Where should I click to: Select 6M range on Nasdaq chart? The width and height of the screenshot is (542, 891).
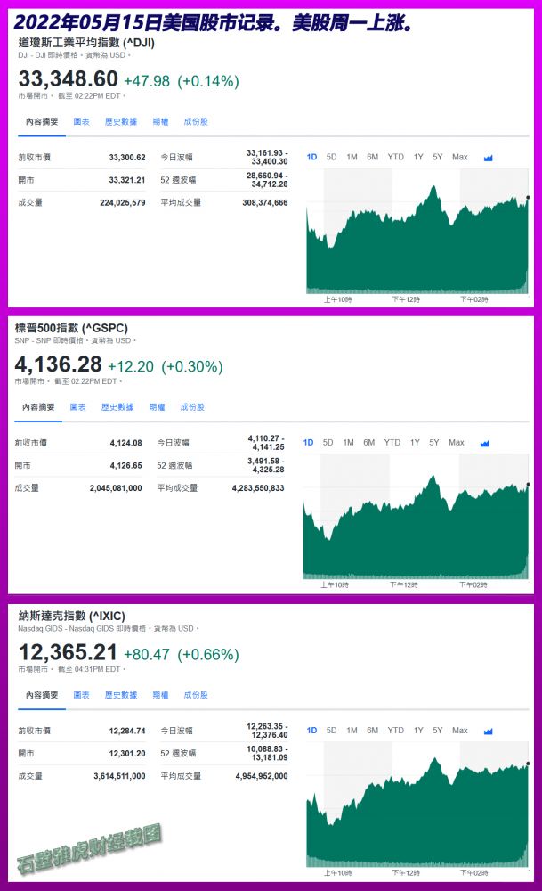372,731
